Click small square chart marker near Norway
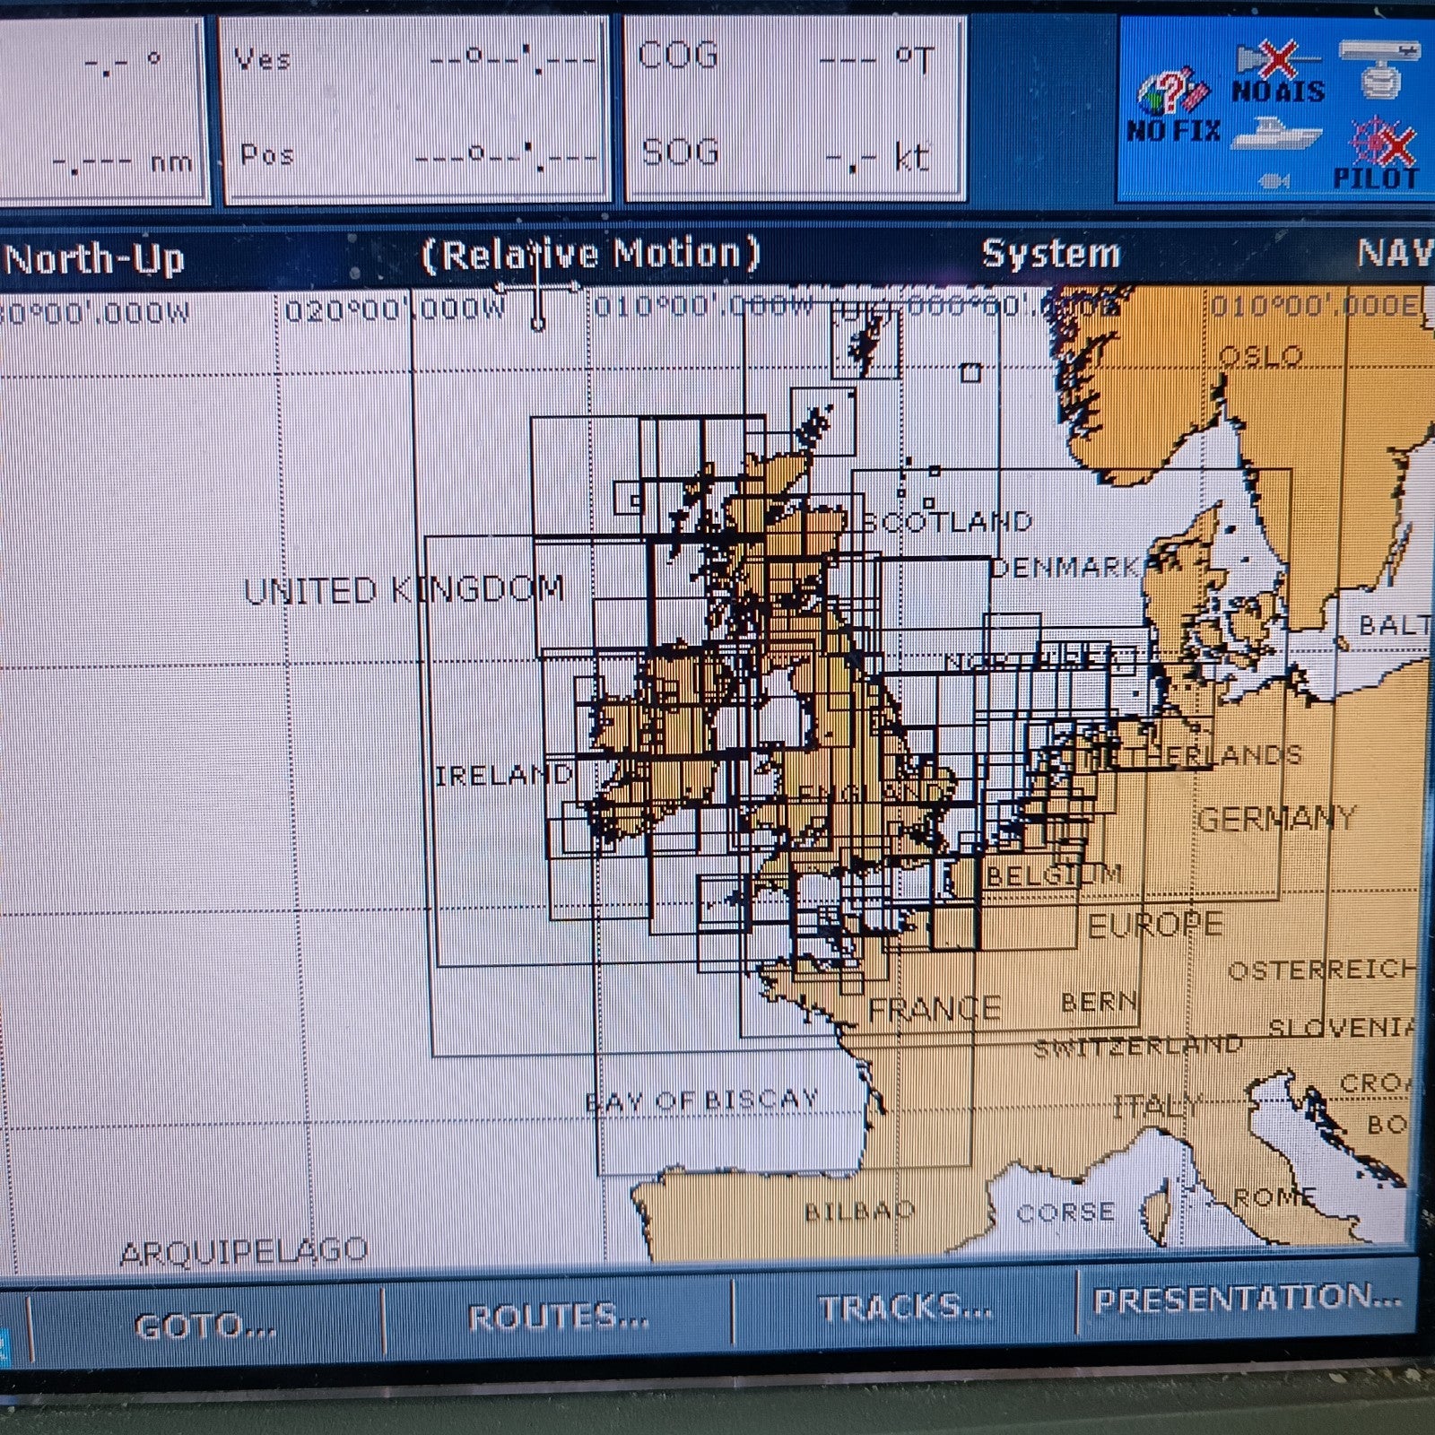Image resolution: width=1435 pixels, height=1435 pixels. click(x=970, y=371)
